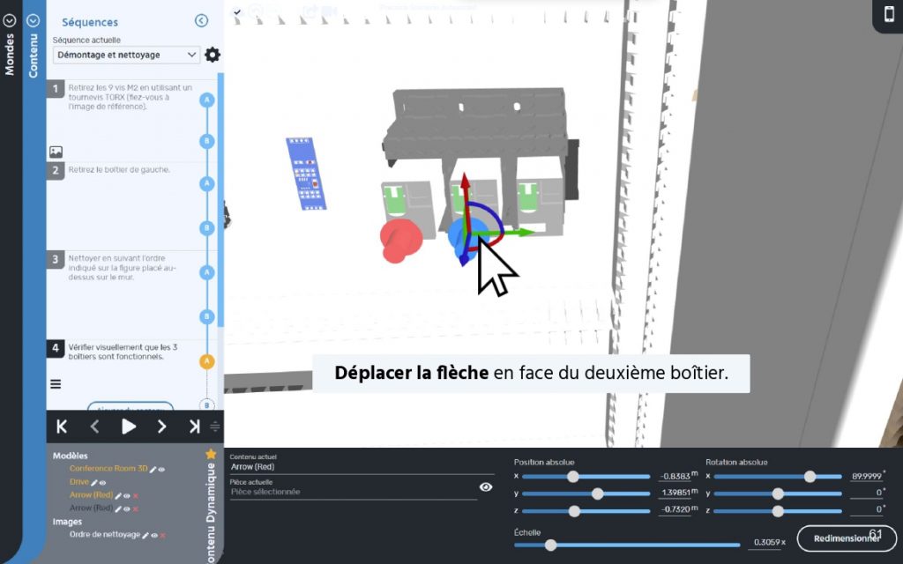Click the Redimensionner button
The image size is (903, 564).
click(x=847, y=538)
